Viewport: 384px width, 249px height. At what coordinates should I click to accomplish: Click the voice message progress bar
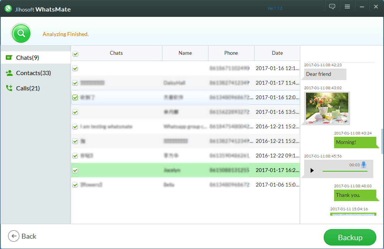coord(345,171)
